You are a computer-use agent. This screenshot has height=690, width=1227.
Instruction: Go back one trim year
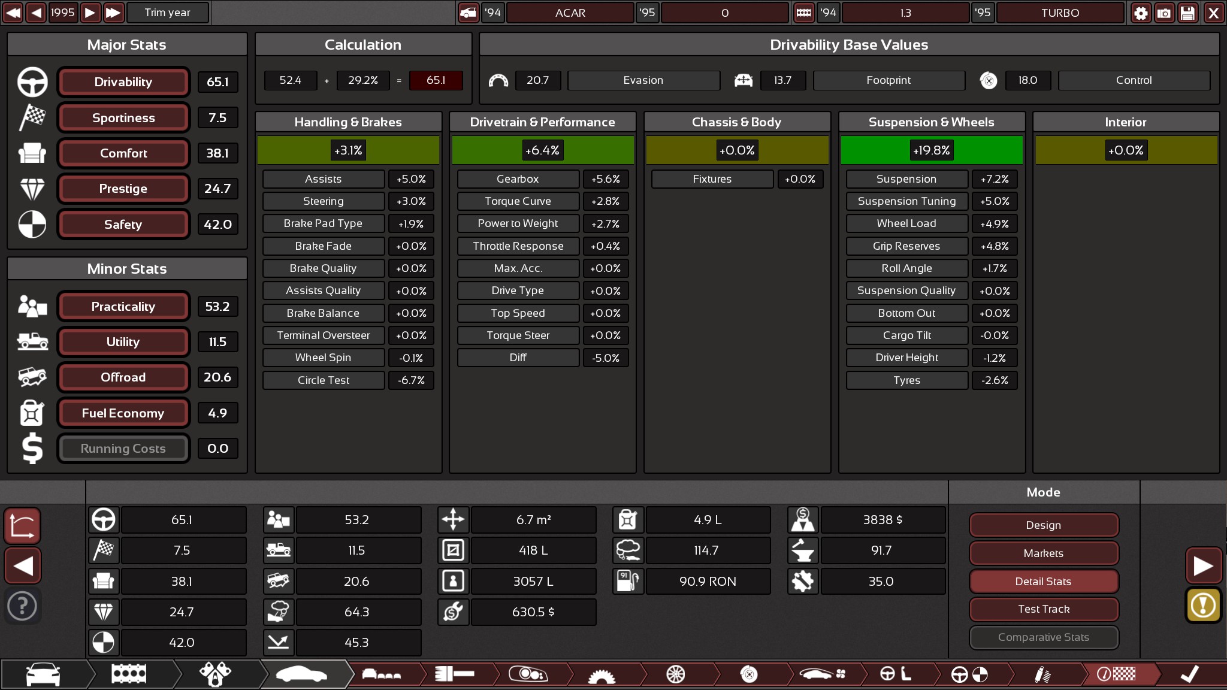click(37, 13)
